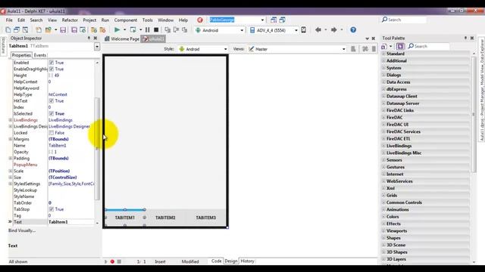Expand the StyledSettings property
The width and height of the screenshot is (485, 272).
click(11, 184)
